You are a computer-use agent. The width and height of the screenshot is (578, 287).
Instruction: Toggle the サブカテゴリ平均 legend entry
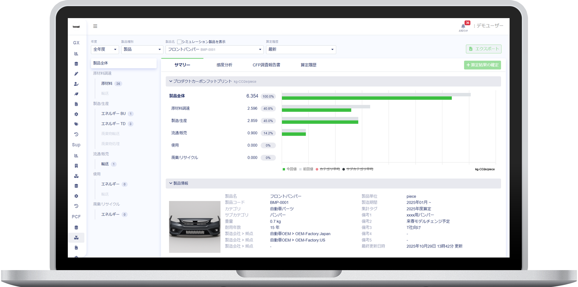tap(358, 169)
